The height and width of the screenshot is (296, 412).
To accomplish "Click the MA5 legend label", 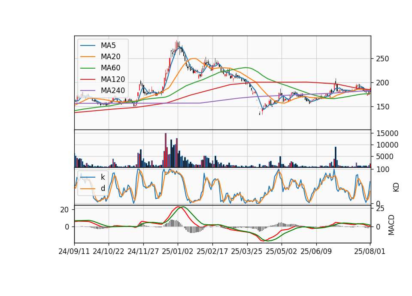I will (108, 45).
